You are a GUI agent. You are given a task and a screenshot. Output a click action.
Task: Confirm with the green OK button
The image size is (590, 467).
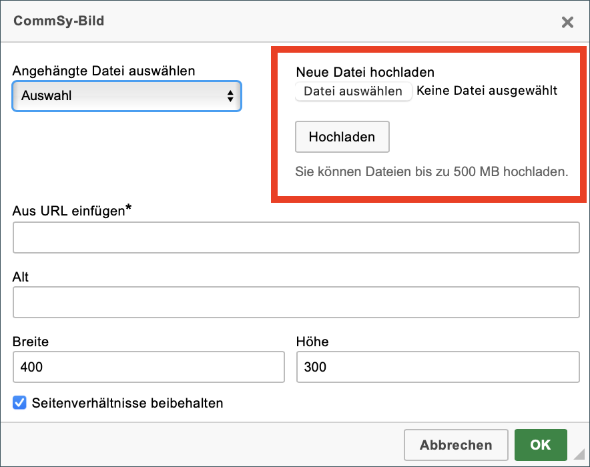point(541,445)
